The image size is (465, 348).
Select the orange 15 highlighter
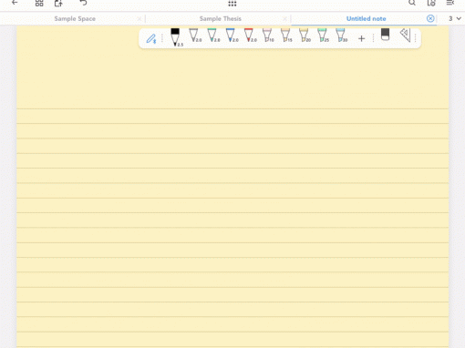[x=286, y=36]
